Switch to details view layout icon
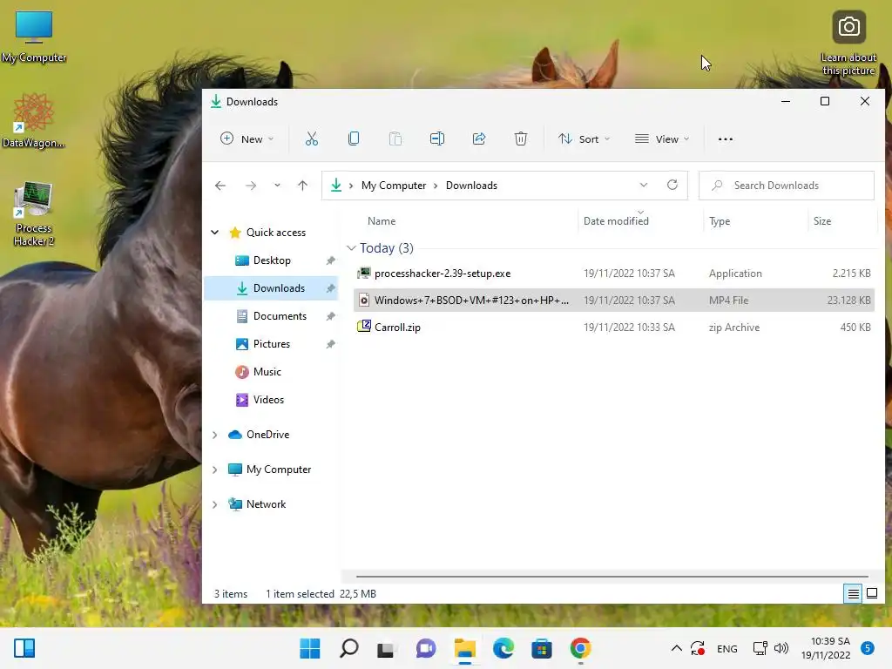 854,594
